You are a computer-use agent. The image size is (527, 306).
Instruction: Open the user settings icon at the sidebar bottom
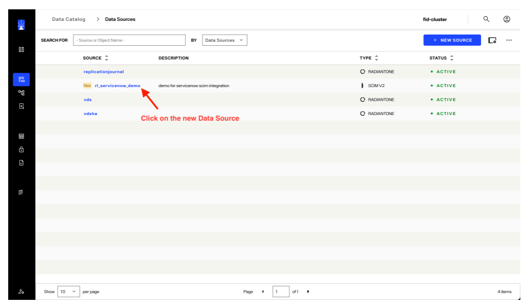point(21,292)
